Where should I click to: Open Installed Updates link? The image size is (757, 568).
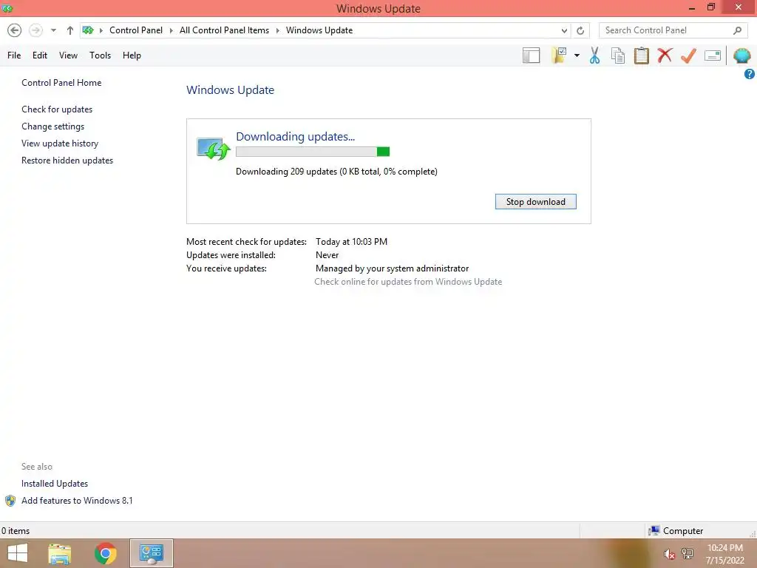coord(55,484)
